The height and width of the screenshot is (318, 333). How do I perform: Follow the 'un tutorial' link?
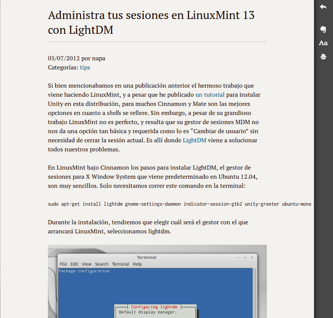(x=210, y=94)
